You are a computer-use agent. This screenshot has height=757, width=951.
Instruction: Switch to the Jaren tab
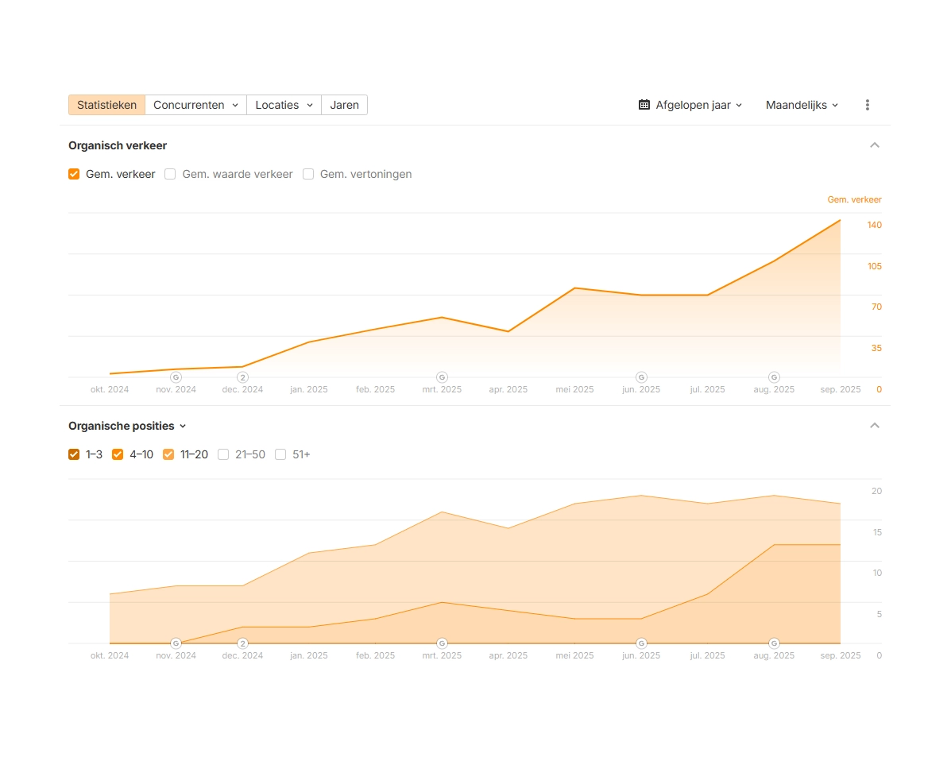(x=344, y=105)
